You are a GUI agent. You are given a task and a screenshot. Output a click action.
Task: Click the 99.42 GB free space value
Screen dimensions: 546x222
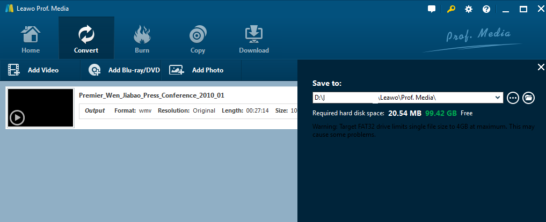coord(441,113)
